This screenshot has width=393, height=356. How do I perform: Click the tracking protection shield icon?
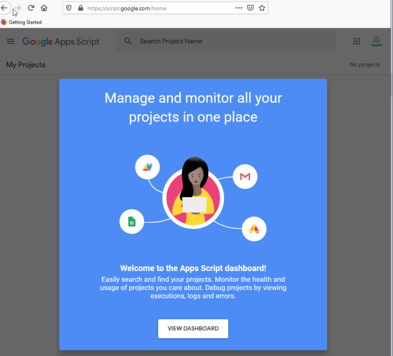(69, 8)
